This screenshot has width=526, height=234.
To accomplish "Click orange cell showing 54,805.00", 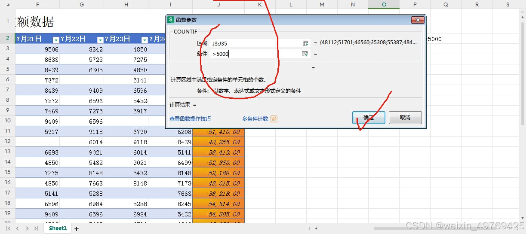I will (x=218, y=214).
